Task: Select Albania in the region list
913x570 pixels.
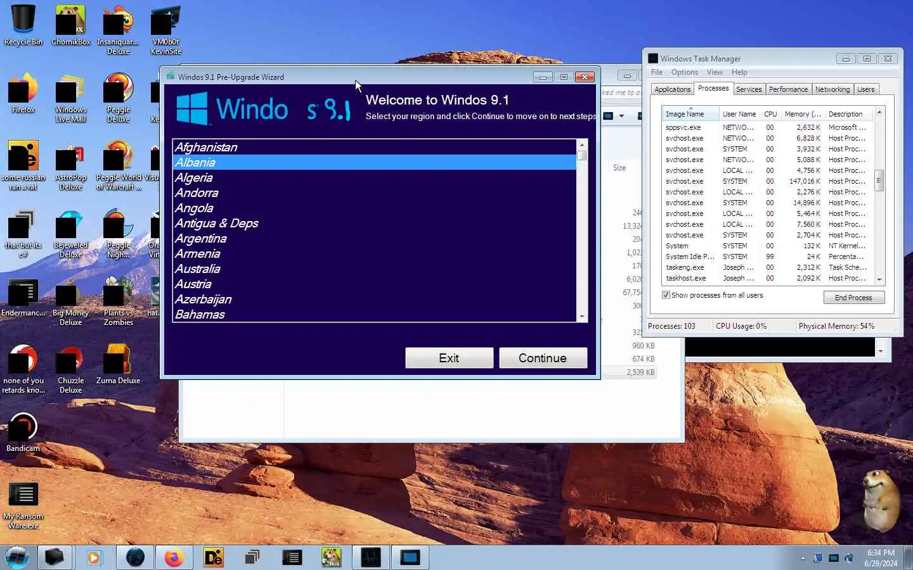Action: pyautogui.click(x=374, y=162)
